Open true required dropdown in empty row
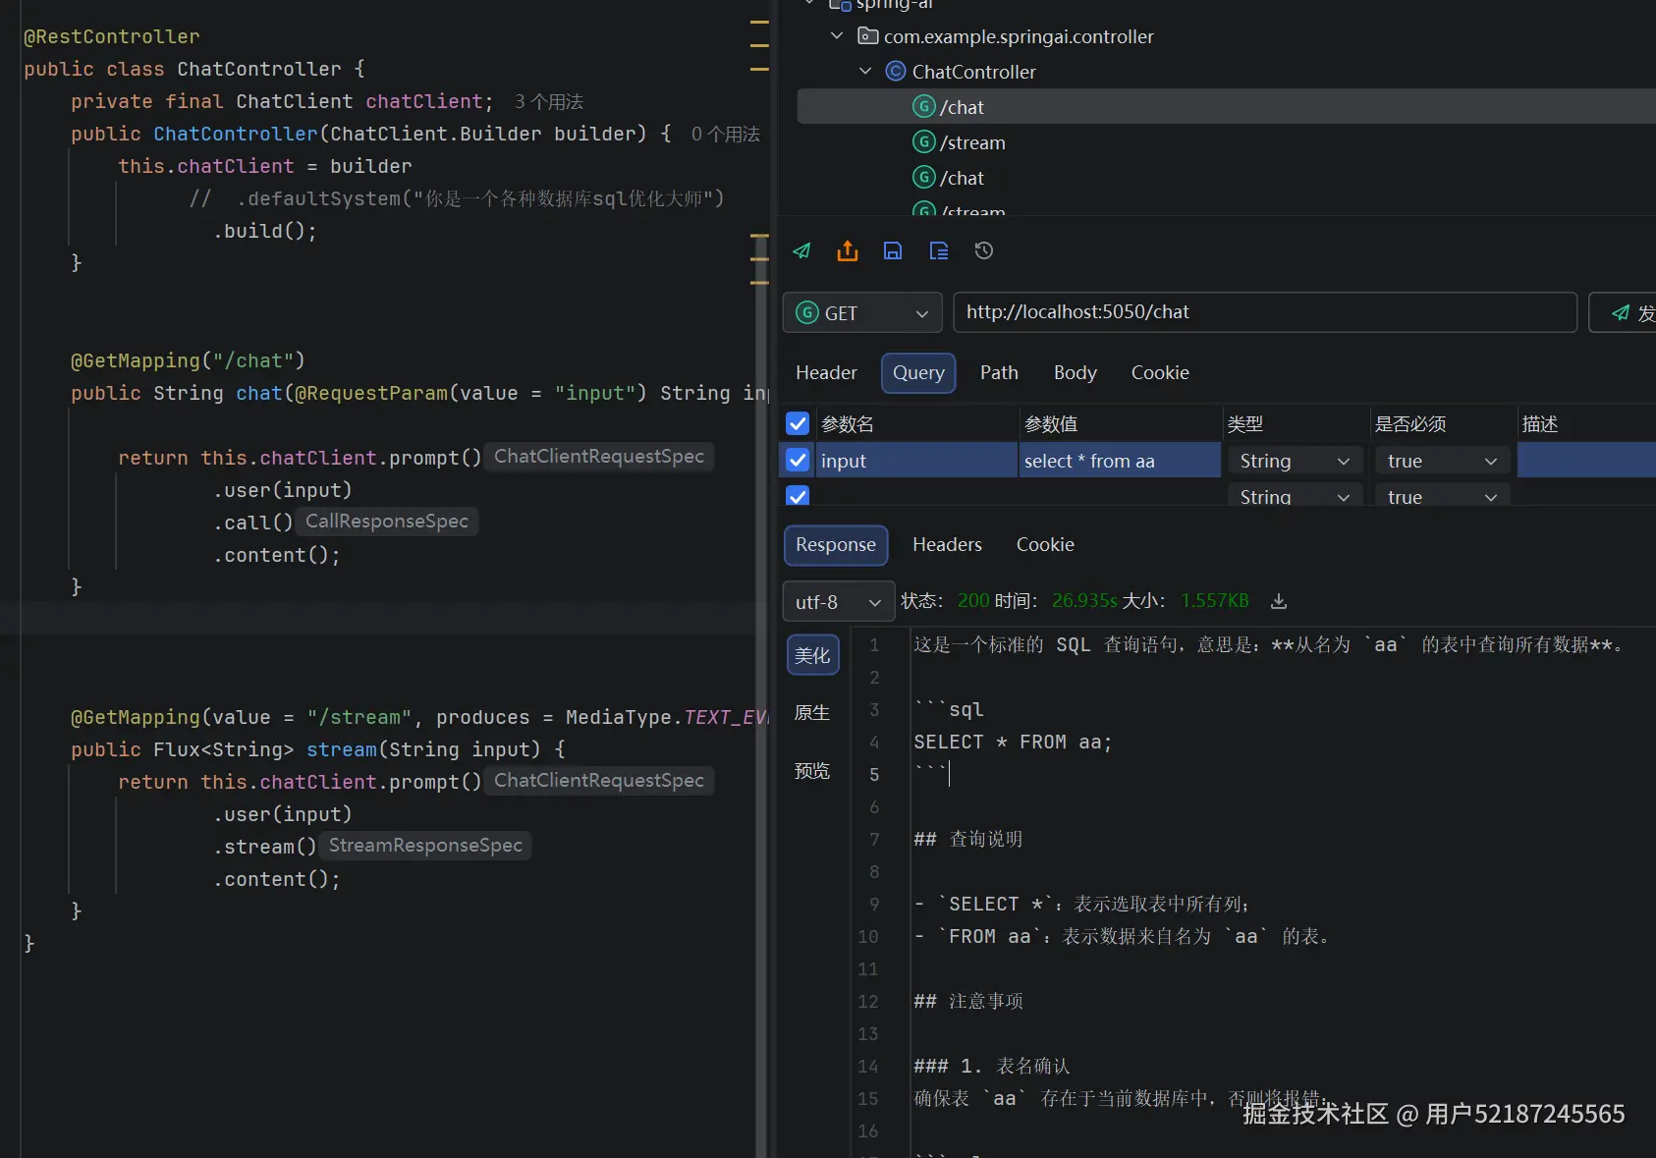This screenshot has width=1656, height=1158. tap(1442, 495)
